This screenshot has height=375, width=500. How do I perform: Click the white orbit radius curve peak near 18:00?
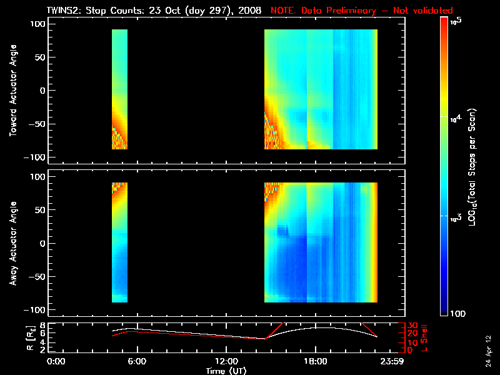pyautogui.click(x=316, y=327)
